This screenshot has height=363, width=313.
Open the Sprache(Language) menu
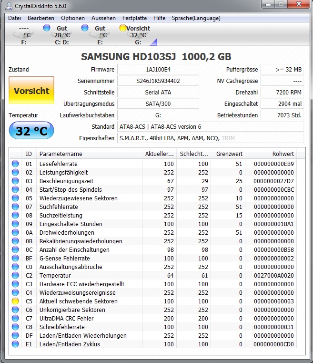click(196, 18)
